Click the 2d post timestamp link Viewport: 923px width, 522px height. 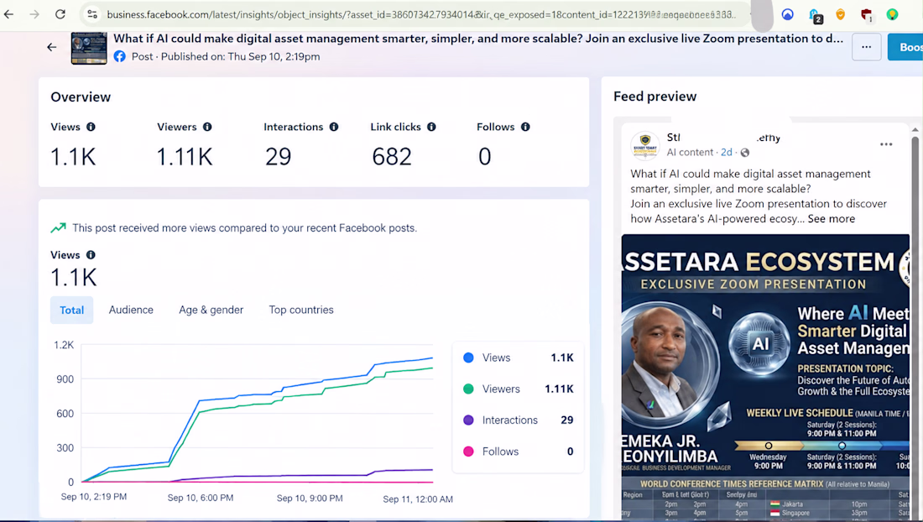pos(727,152)
